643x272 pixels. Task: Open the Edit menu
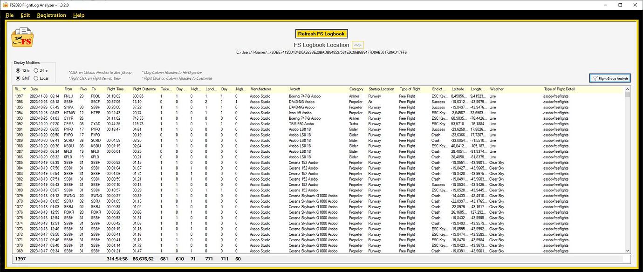click(x=25, y=15)
